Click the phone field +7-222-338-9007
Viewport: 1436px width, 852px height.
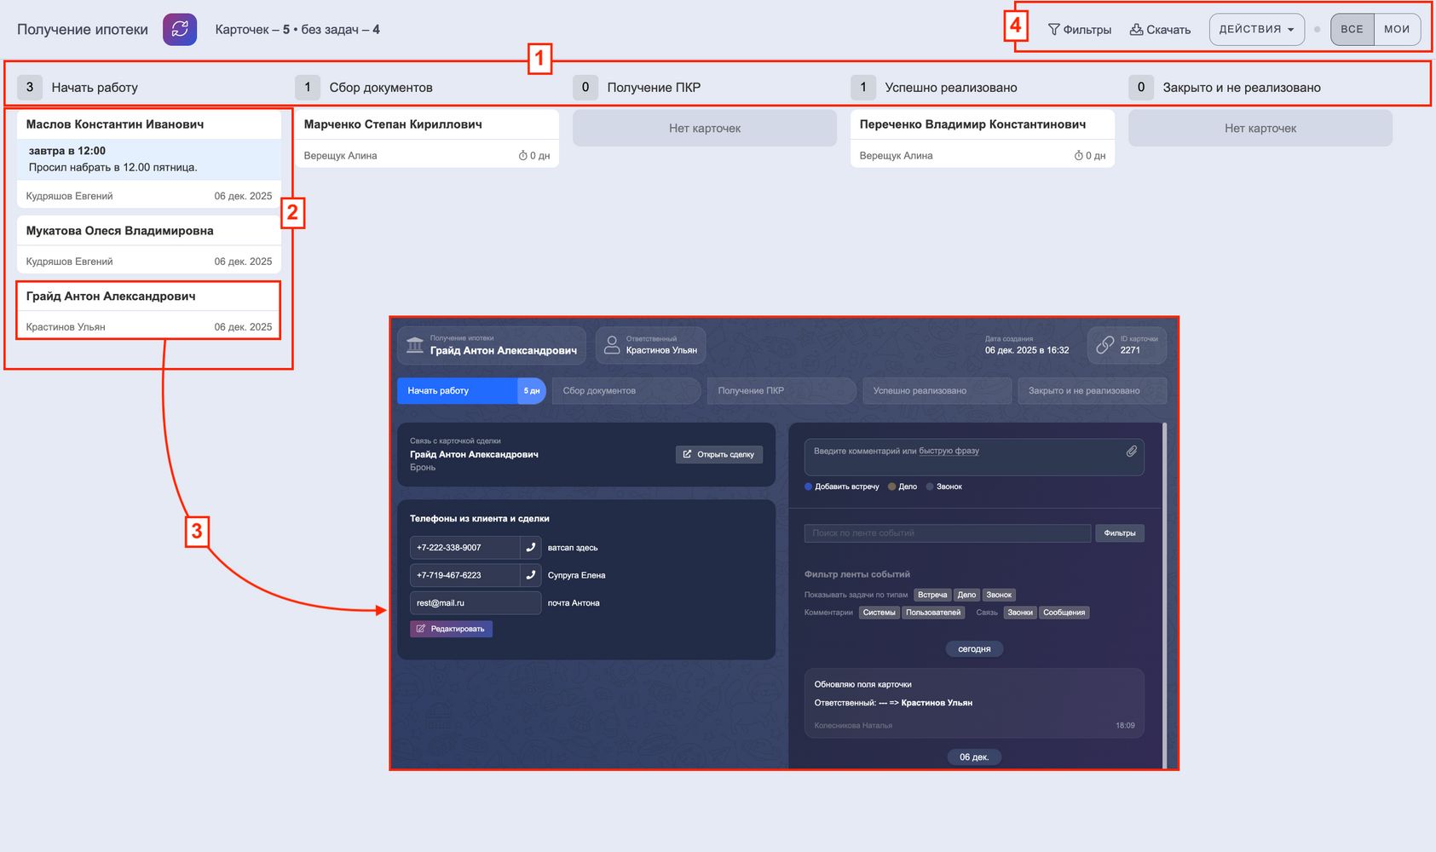tap(464, 548)
